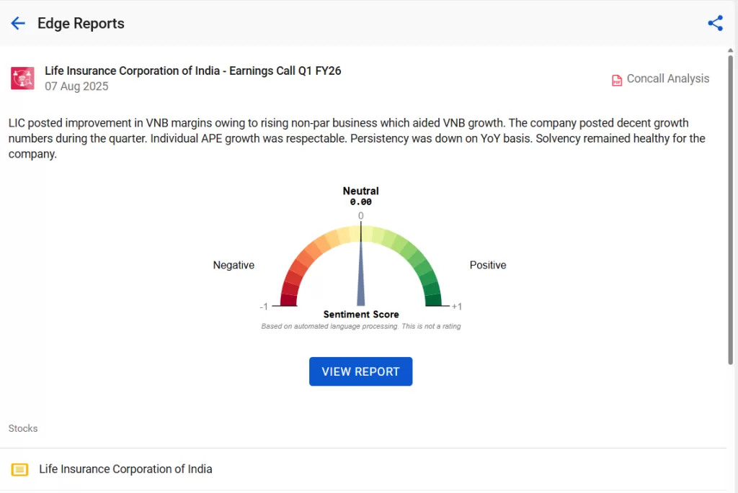Image resolution: width=738 pixels, height=493 pixels.
Task: Click the Sentiment Score caption
Action: click(x=361, y=315)
